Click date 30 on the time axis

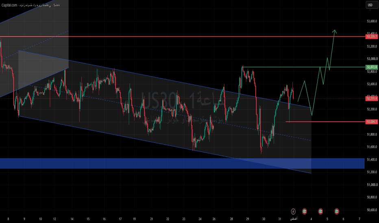coord(264,219)
